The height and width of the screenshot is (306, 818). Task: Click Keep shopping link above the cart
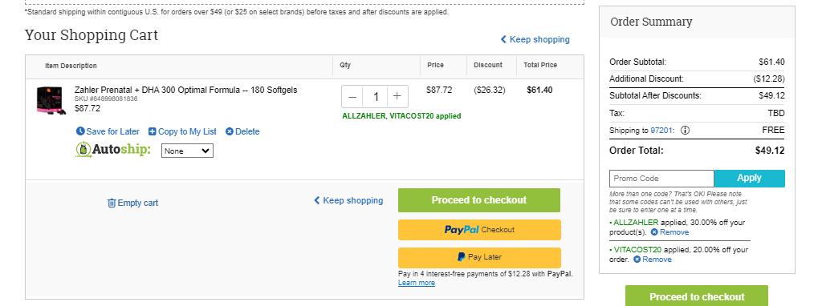(535, 39)
